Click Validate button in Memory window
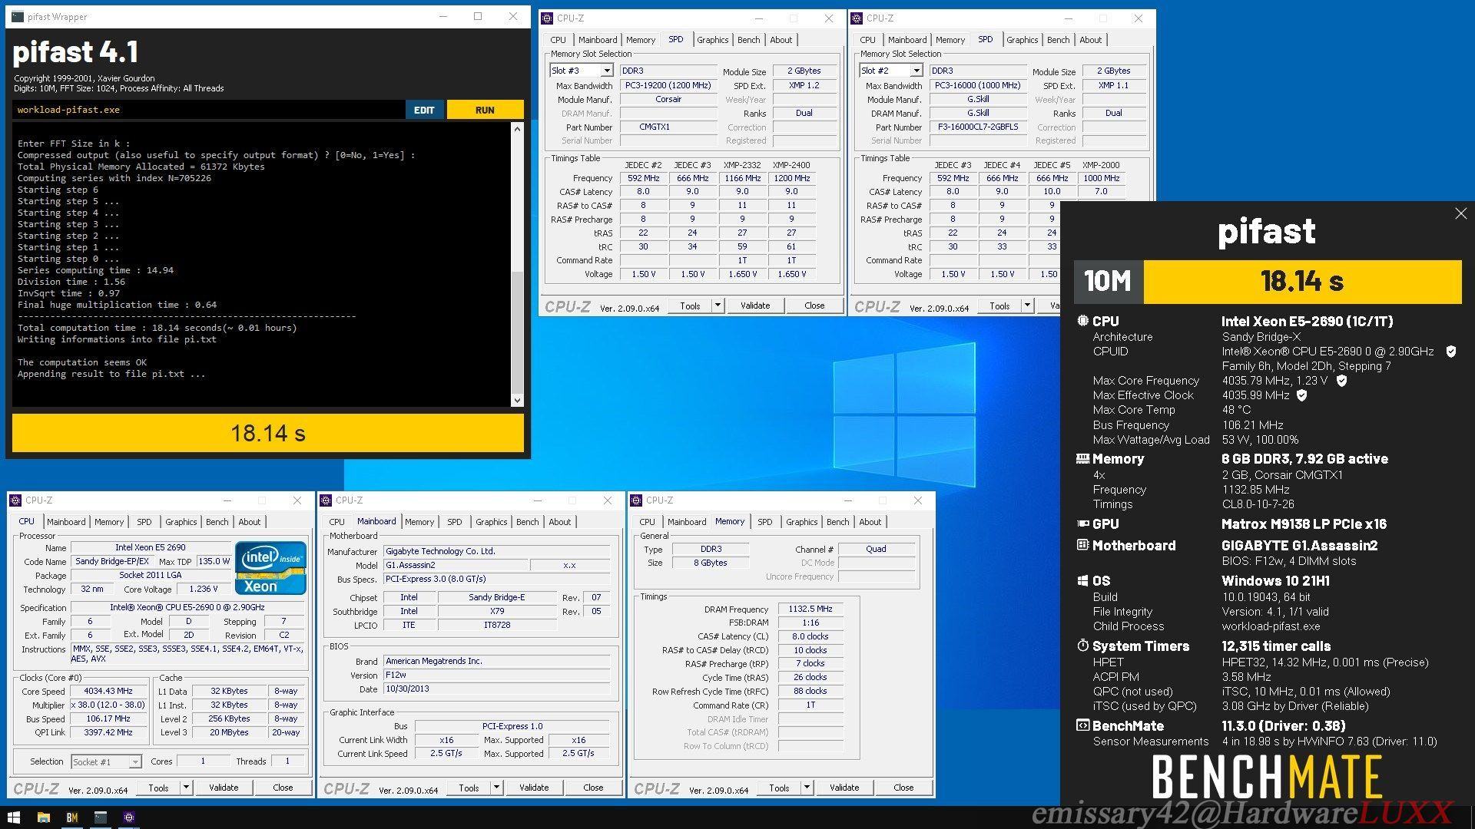 click(844, 788)
